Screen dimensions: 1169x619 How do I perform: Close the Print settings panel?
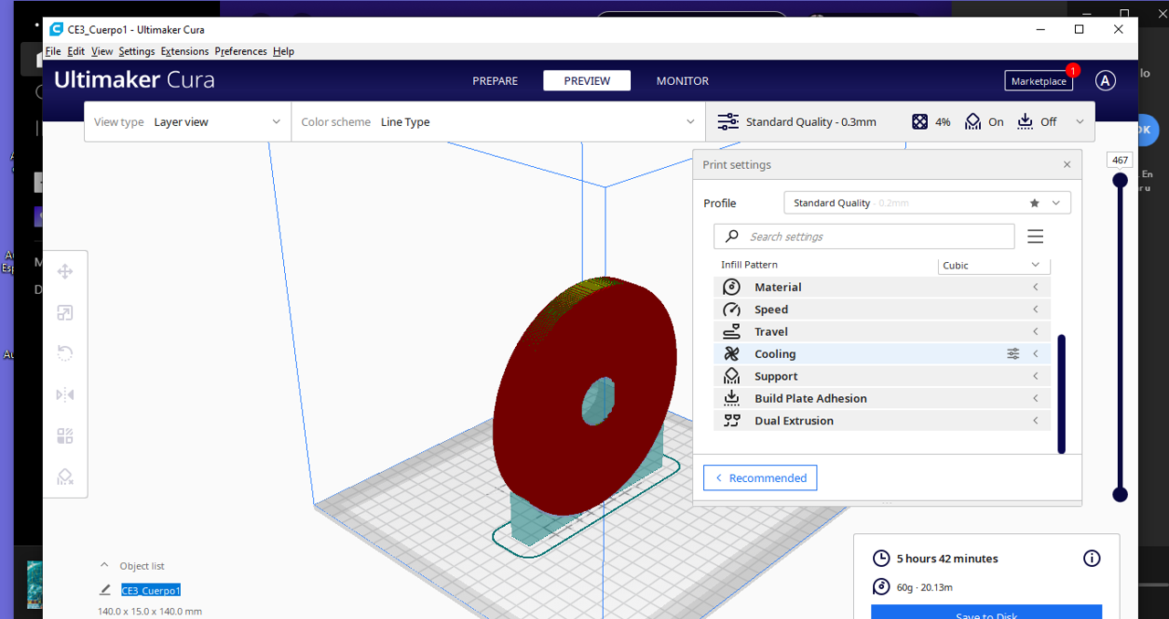coord(1067,165)
